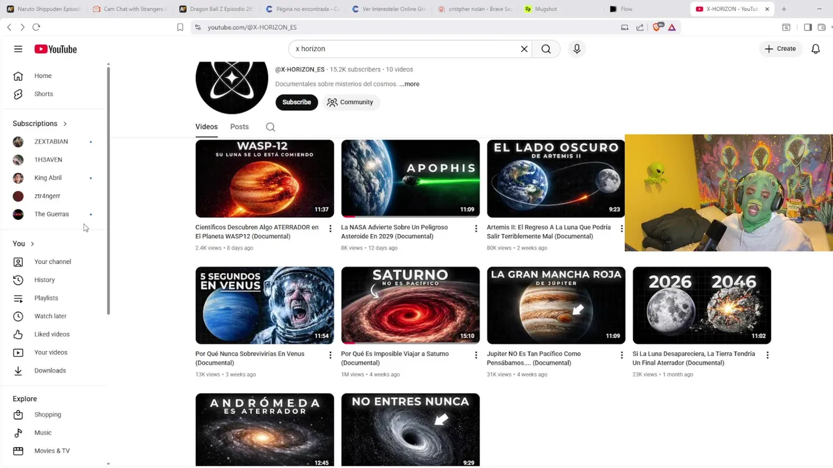Screen dimensions: 833x468
Task: Expand the You section
Action: [23, 244]
